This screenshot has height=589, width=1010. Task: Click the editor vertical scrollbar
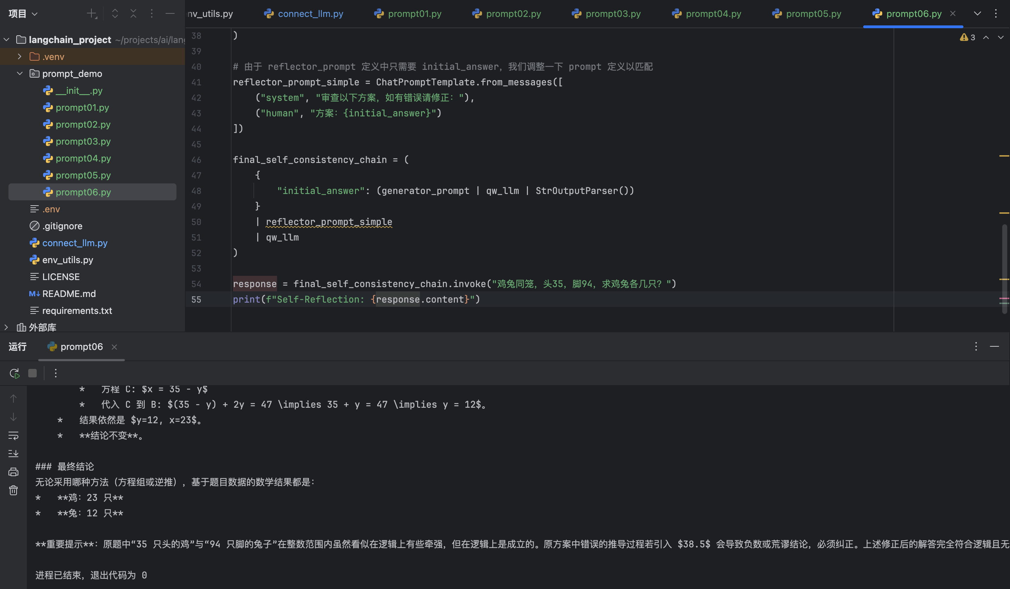[x=1004, y=268]
